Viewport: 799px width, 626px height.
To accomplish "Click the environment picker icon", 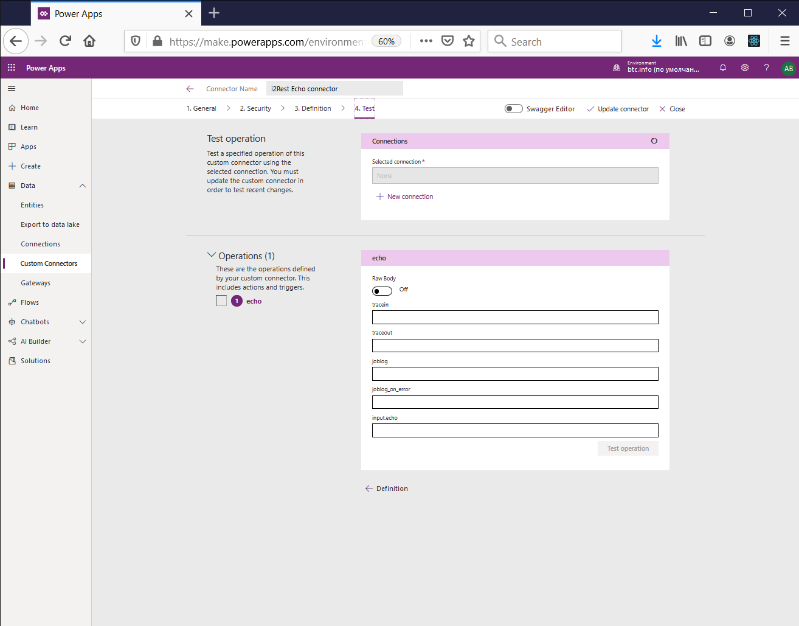I will tap(617, 68).
